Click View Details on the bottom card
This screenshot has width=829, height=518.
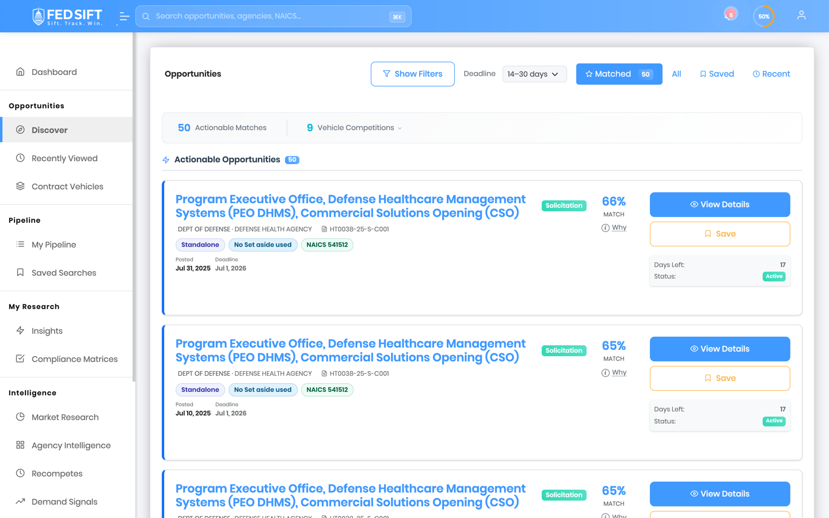click(x=720, y=494)
